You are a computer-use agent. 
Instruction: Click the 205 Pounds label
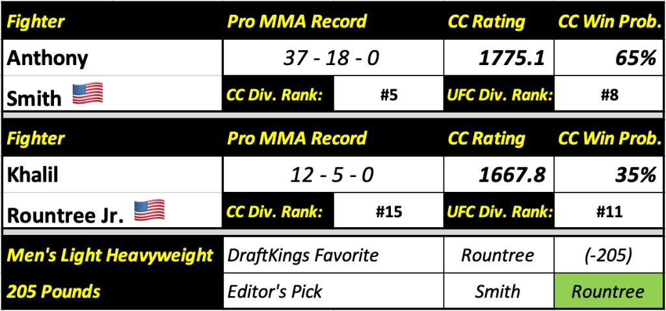[53, 291]
